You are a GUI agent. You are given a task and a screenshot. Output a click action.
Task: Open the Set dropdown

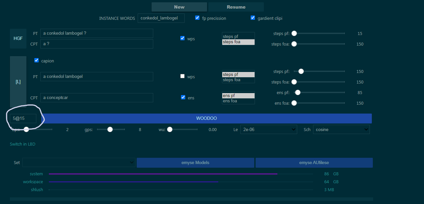79,162
